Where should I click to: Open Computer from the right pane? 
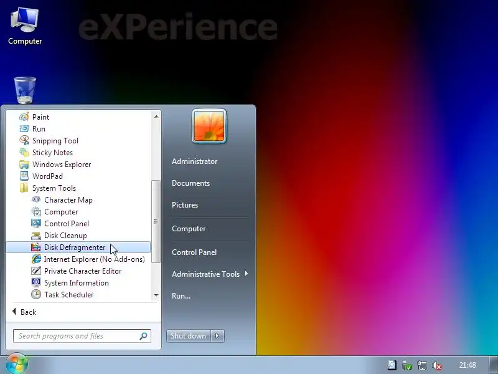pos(189,229)
